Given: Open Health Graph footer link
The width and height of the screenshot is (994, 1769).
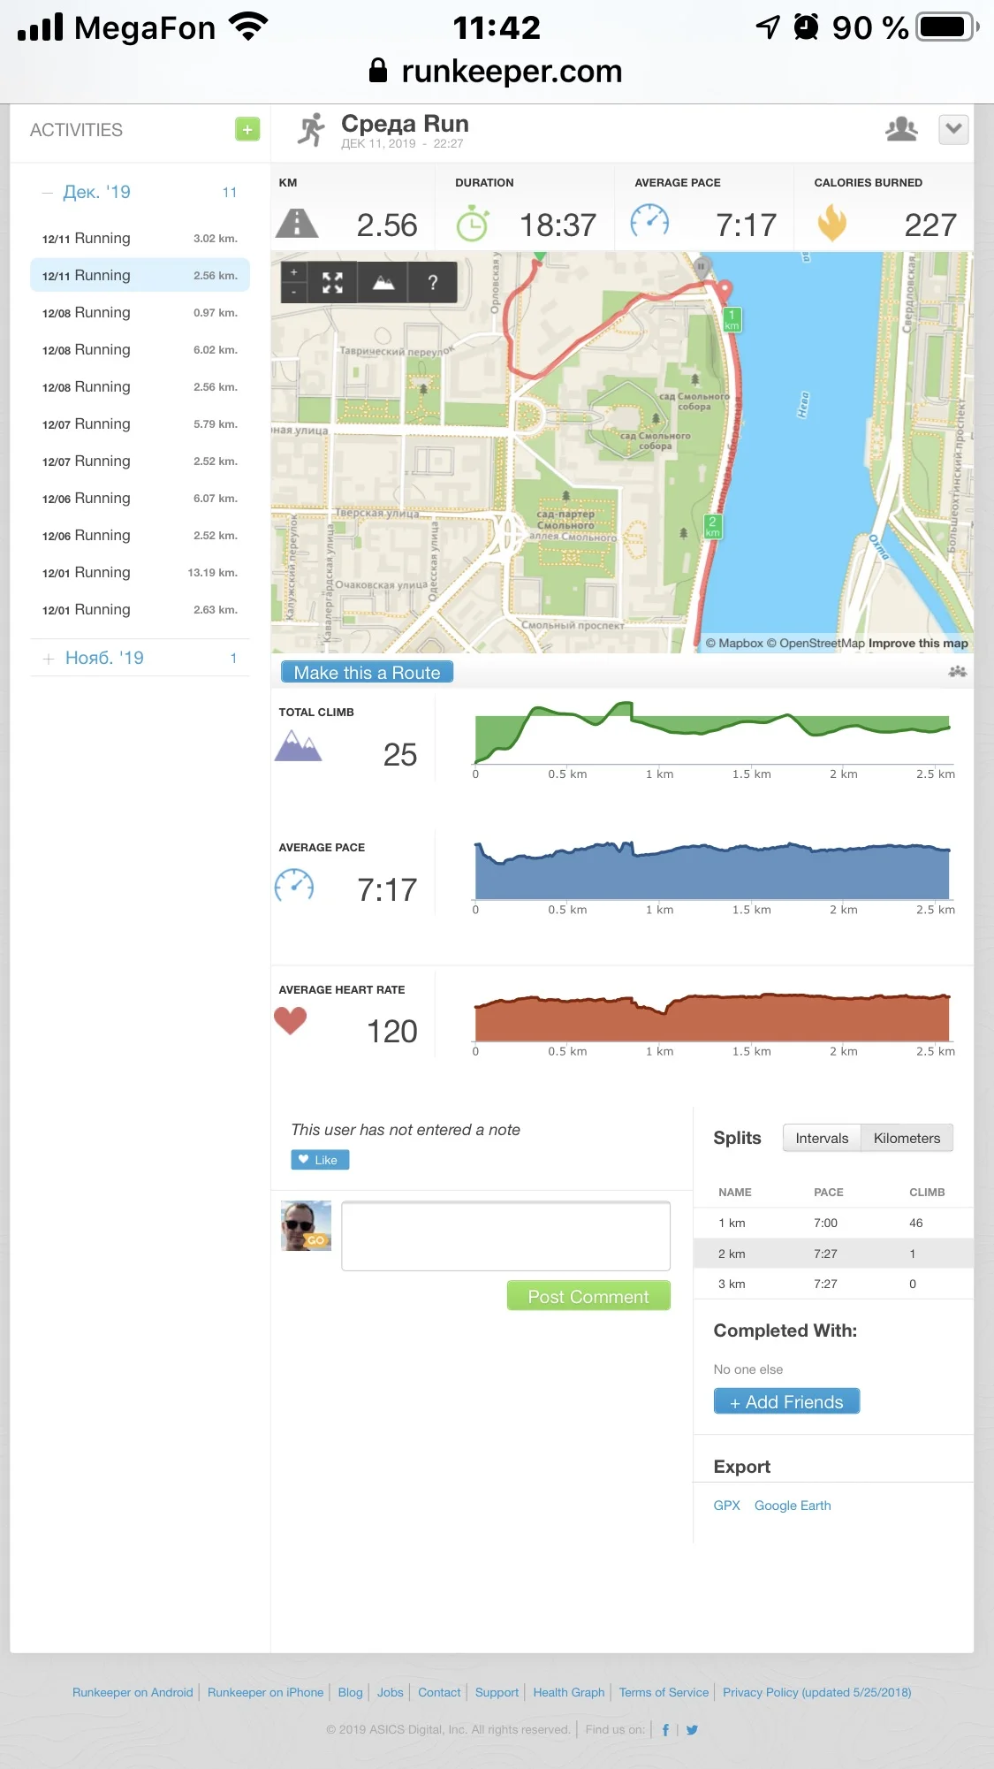Looking at the screenshot, I should pos(569,1692).
